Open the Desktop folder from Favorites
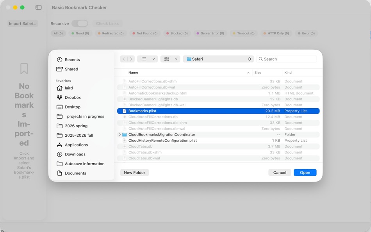371x232 pixels. tap(73, 107)
